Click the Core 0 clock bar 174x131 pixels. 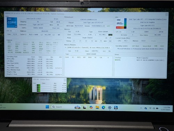(x=43, y=85)
